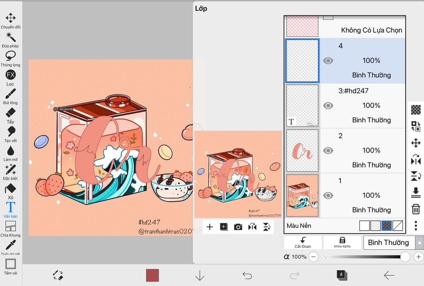Select the Tẩy eraser tool

coord(10,115)
